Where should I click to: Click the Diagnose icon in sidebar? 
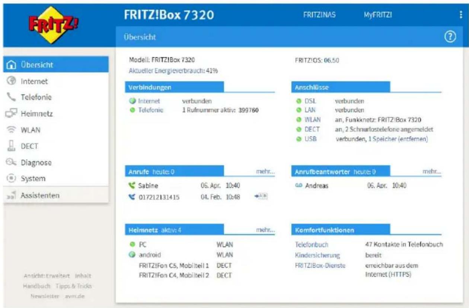pyautogui.click(x=11, y=162)
